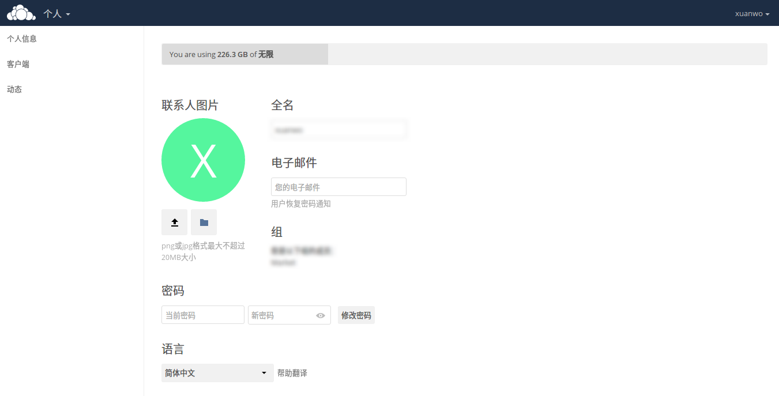Click into the 新密码 new password field
The image size is (779, 396).
tap(281, 315)
